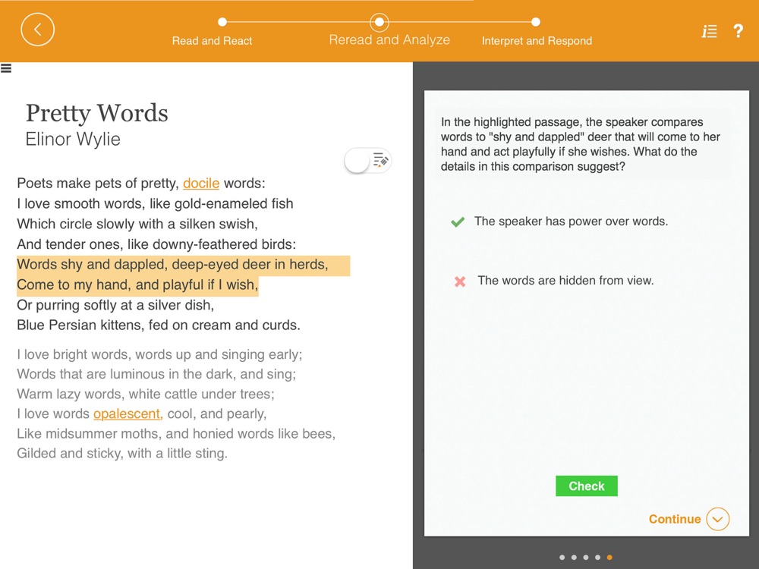The image size is (759, 569).
Task: Expand with the Continue chevron circle
Action: point(717,519)
